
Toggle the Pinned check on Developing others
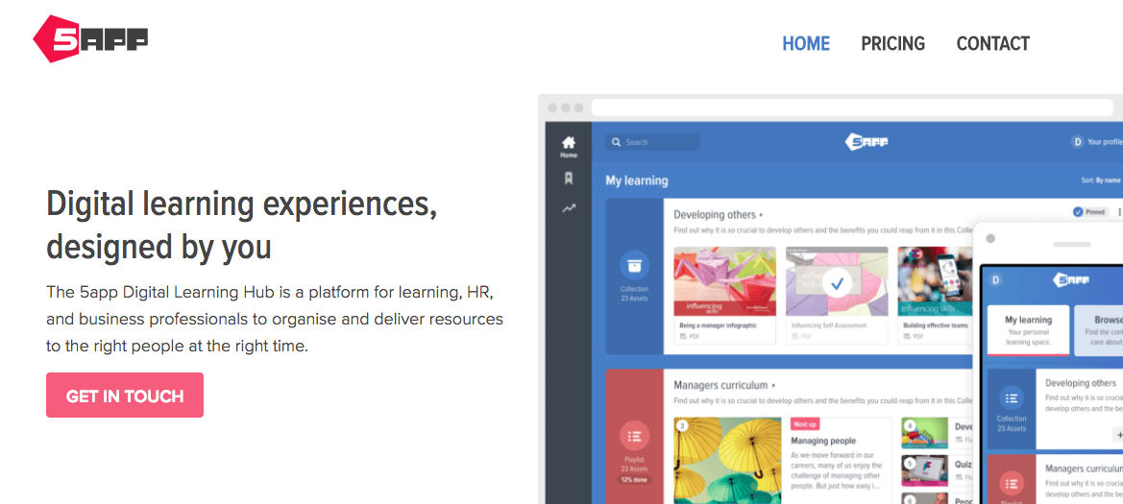(x=1077, y=212)
